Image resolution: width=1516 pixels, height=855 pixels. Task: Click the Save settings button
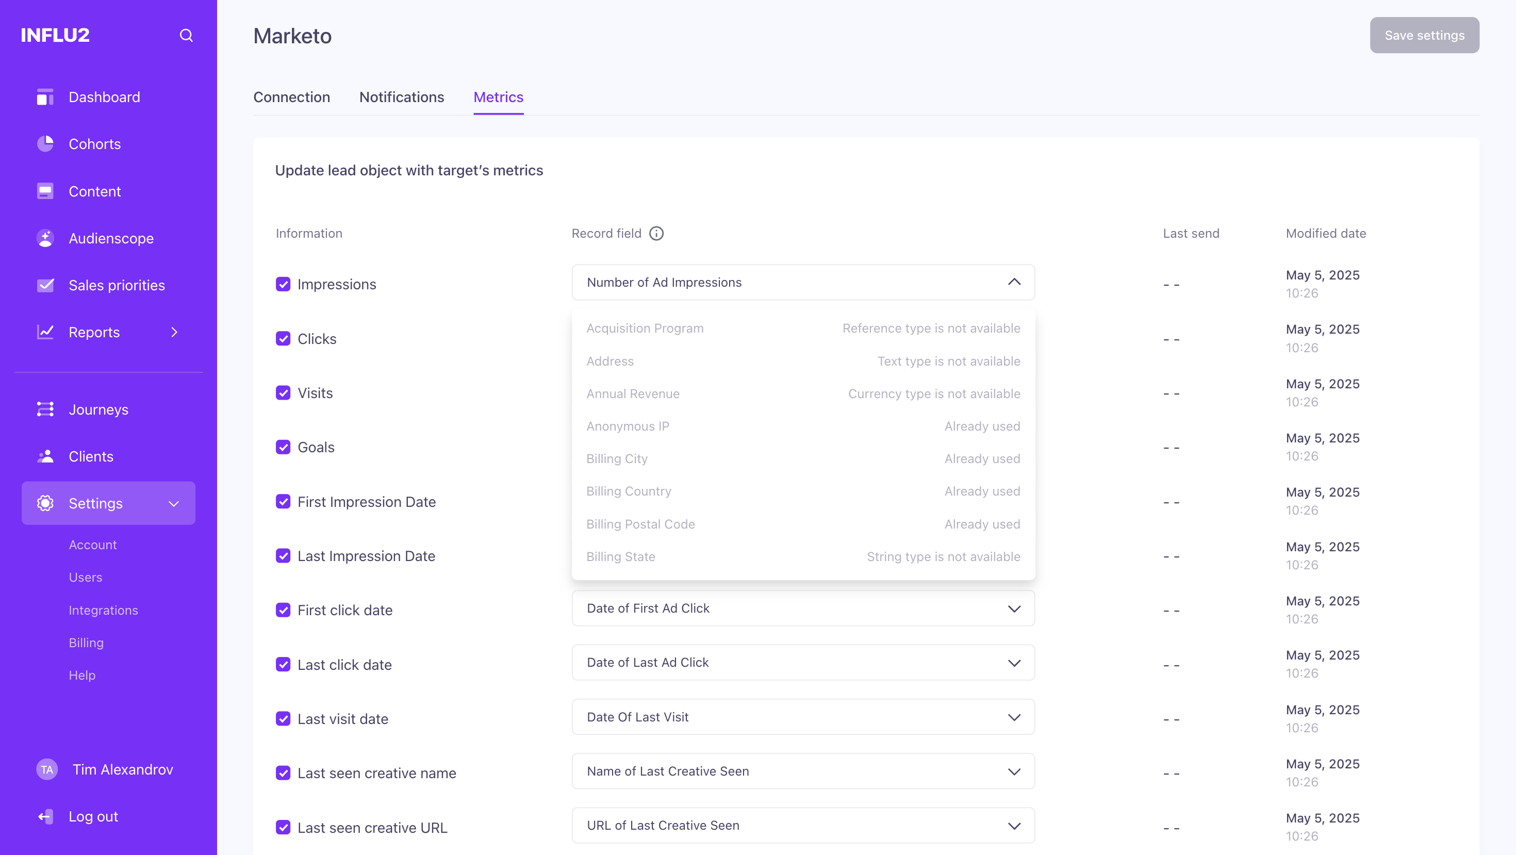tap(1424, 35)
